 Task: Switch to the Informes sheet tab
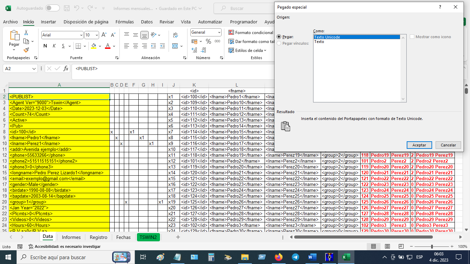point(71,237)
